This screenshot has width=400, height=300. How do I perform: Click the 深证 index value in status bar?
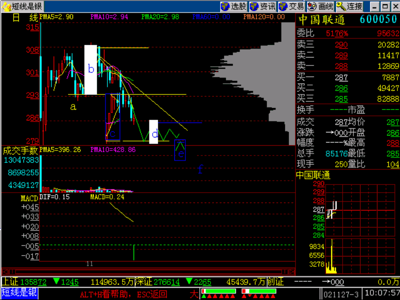tap(166, 282)
